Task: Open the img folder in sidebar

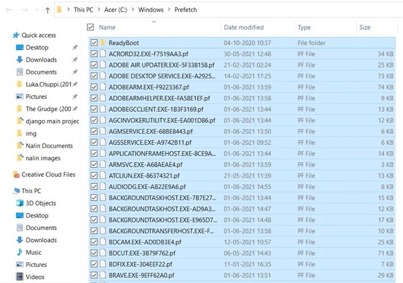Action: [31, 133]
